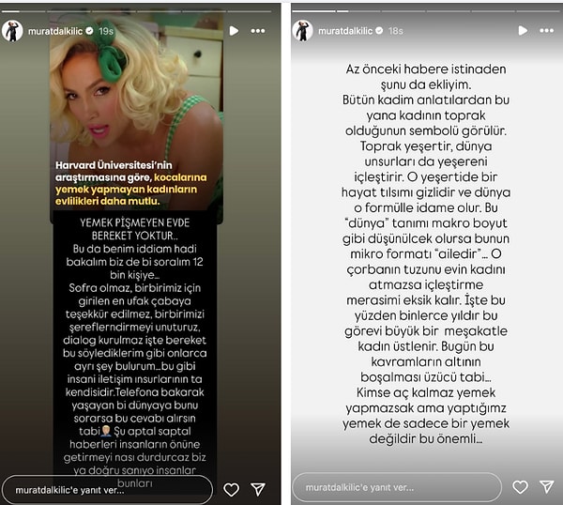Open muratdalkilic avatar on right story
Screen dimensions: 563x505
[303, 31]
